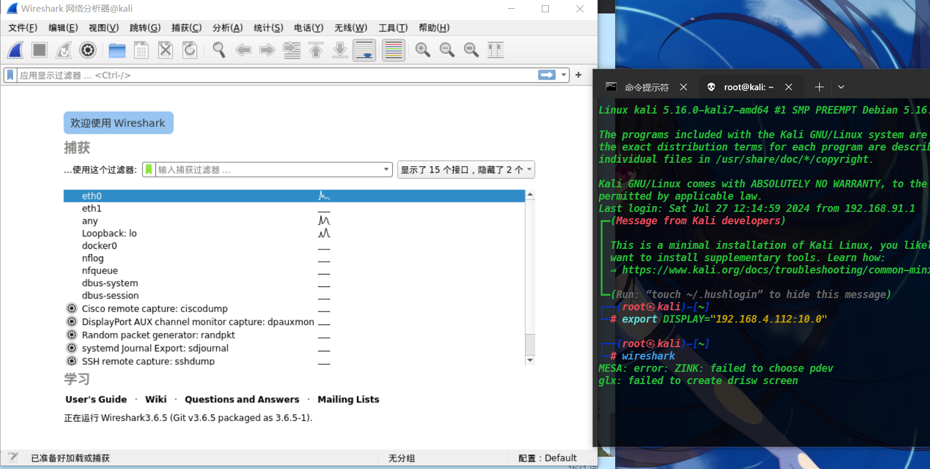Open the 视图(V) menu
This screenshot has width=930, height=469.
(x=104, y=28)
